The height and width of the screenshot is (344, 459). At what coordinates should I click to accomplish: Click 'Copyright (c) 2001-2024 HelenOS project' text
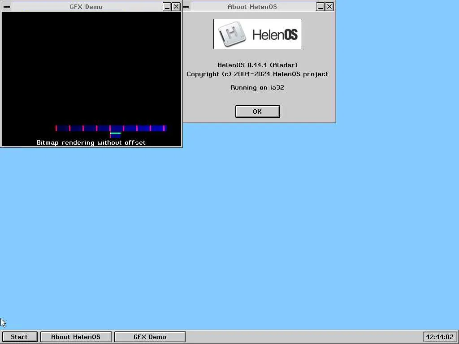[258, 74]
